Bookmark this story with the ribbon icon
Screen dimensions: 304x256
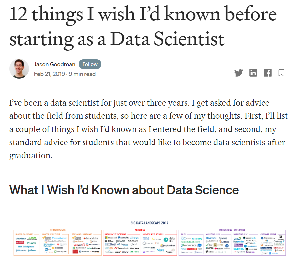[x=281, y=73]
